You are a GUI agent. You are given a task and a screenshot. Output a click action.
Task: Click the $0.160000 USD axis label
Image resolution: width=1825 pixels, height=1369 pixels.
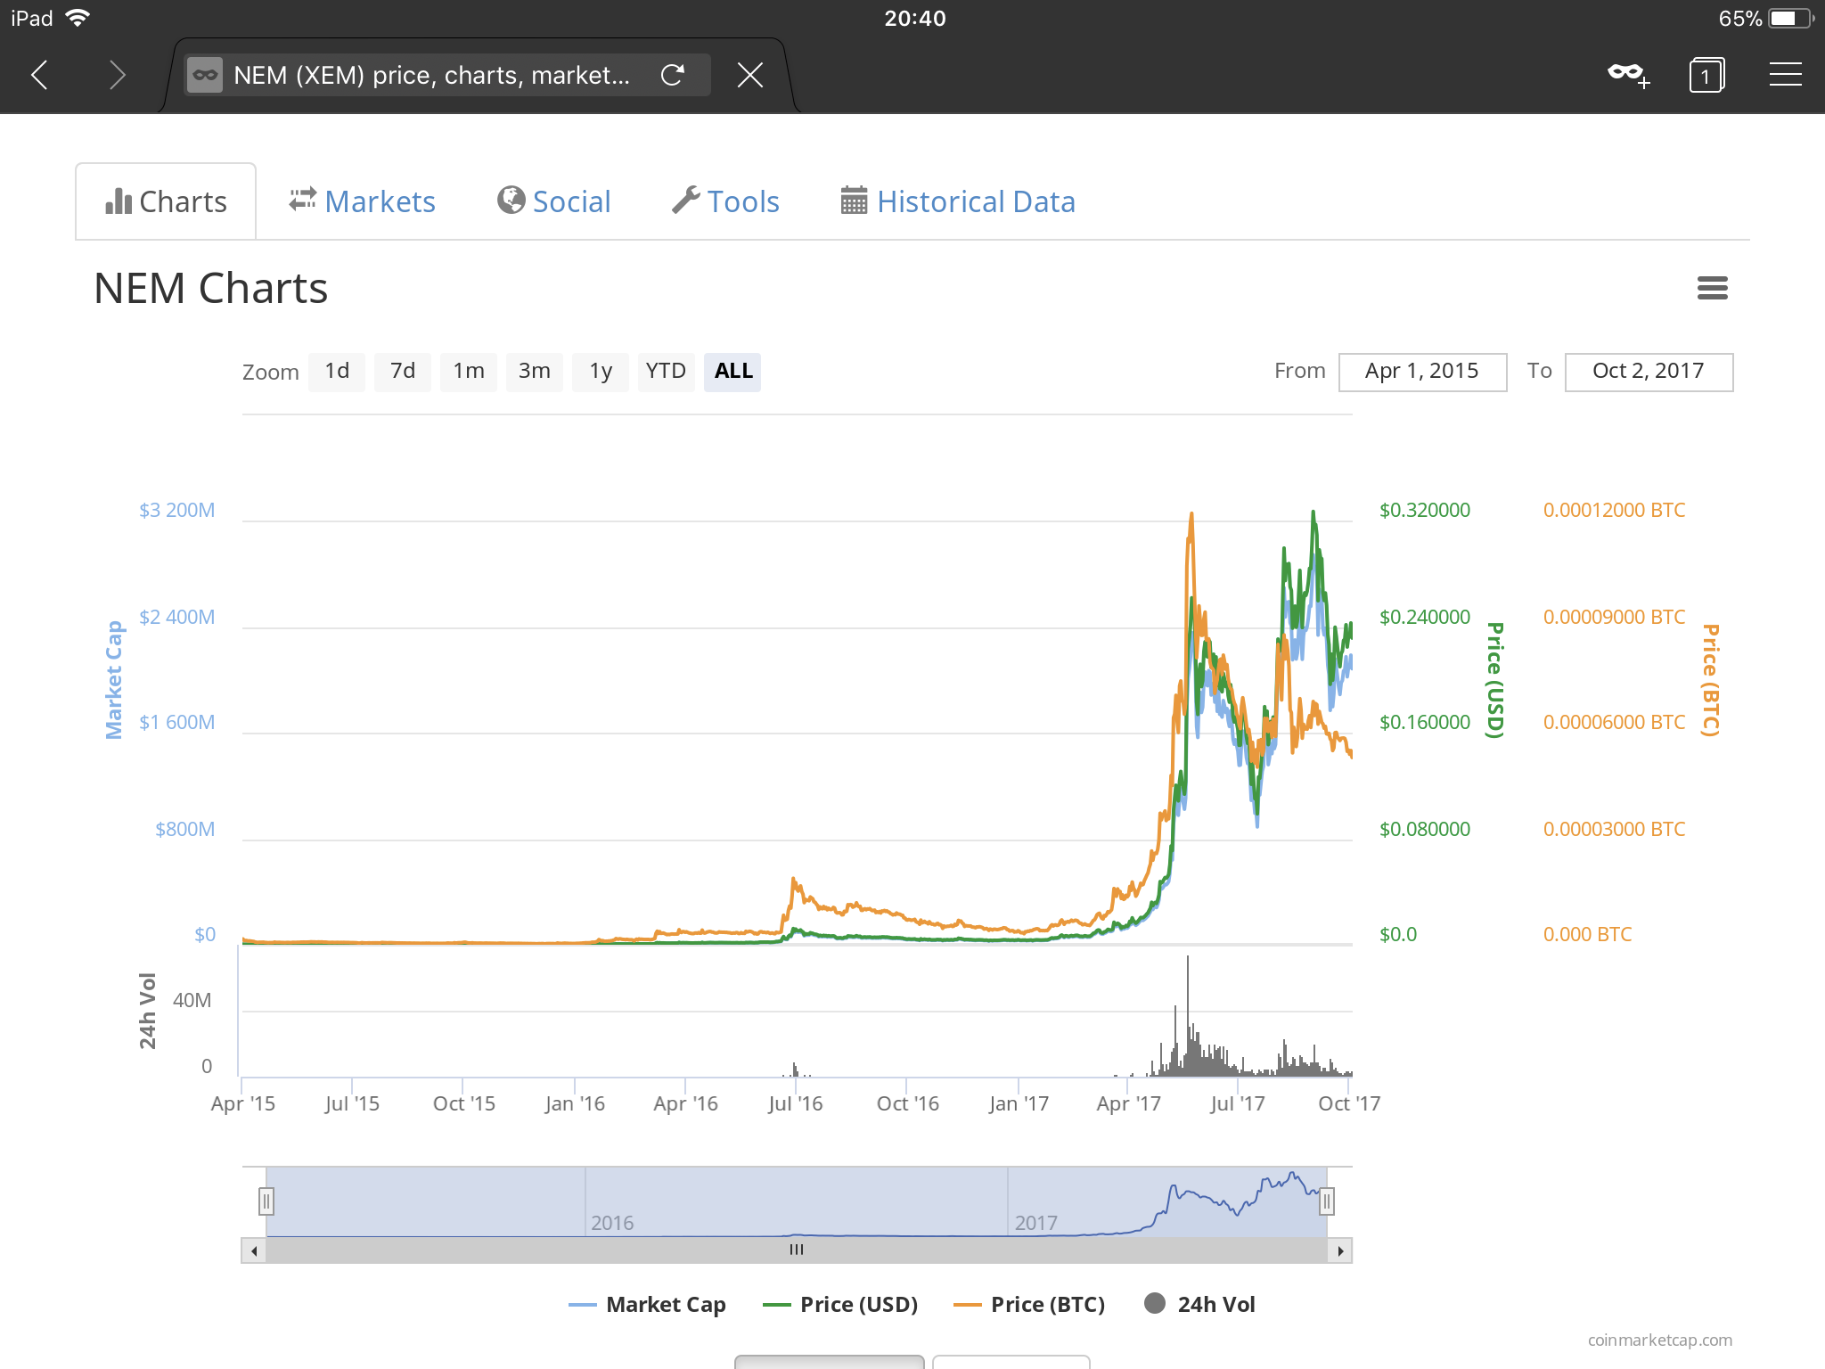tap(1425, 723)
